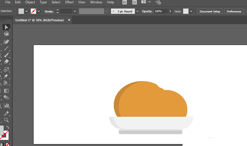
Task: Pick the Eraser tool
Action: (x=6, y=62)
